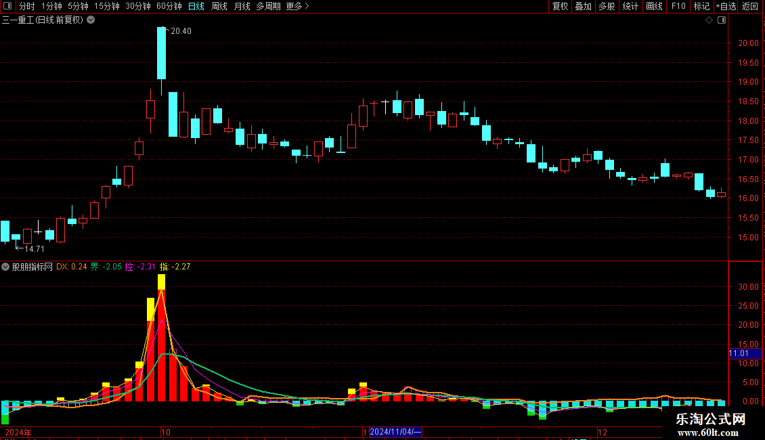Select the 30分钟 period tab

138,6
